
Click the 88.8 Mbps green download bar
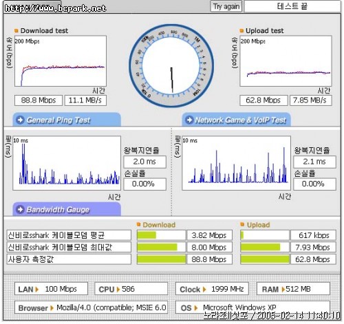click(161, 259)
